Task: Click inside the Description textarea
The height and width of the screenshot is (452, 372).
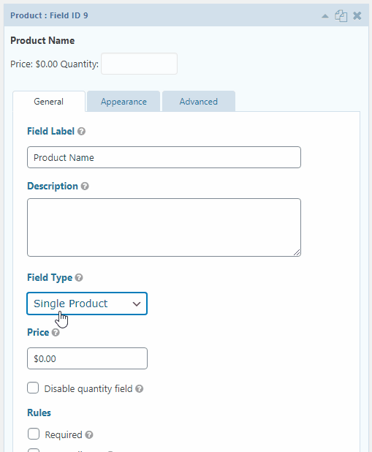Action: 164,227
